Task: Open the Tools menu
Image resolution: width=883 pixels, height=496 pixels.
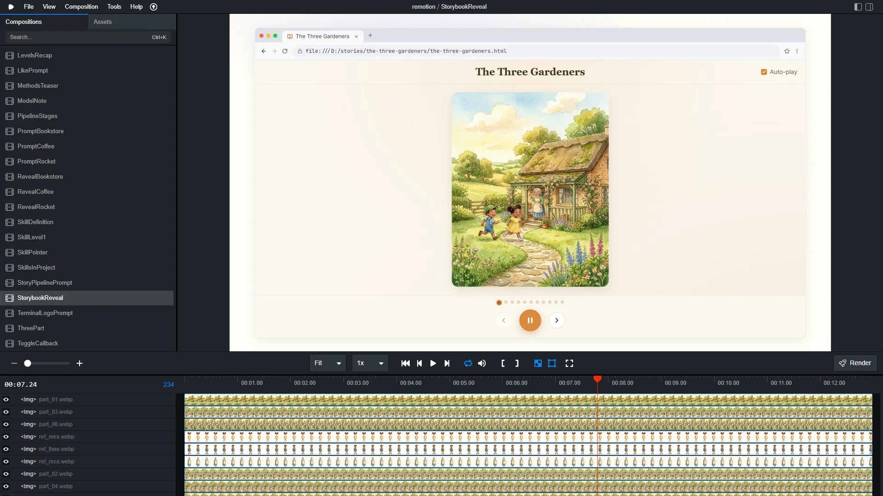Action: 114,7
